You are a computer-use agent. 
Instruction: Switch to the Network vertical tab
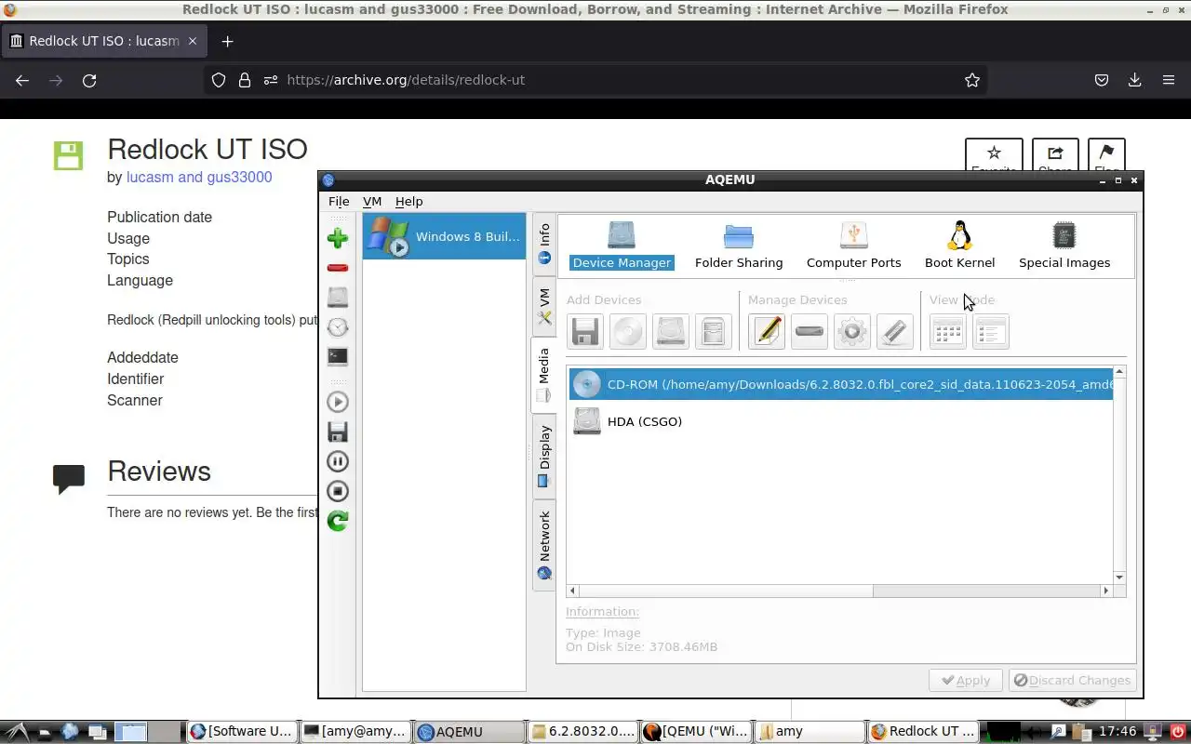coord(544,545)
